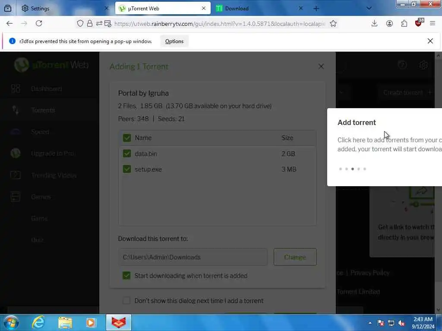
Task: Open the uBlock Origin toolbar icon
Action: coord(419,23)
